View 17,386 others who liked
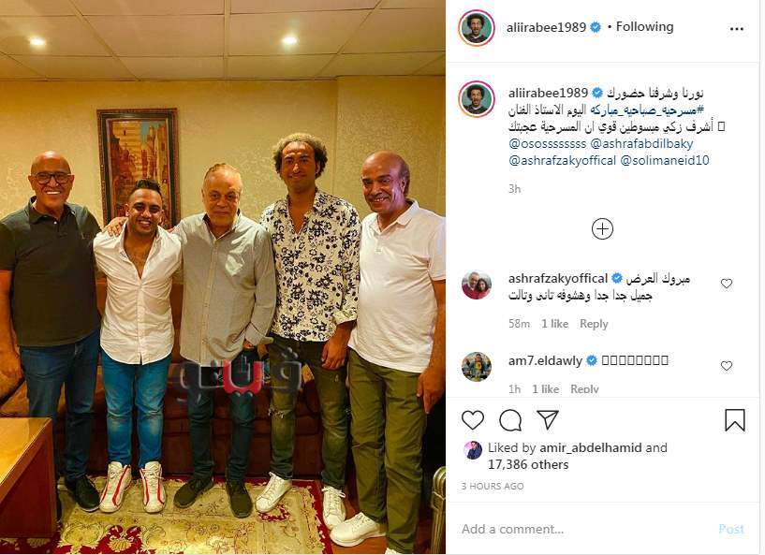 528,465
